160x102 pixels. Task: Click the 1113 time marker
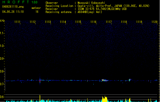[48, 22]
